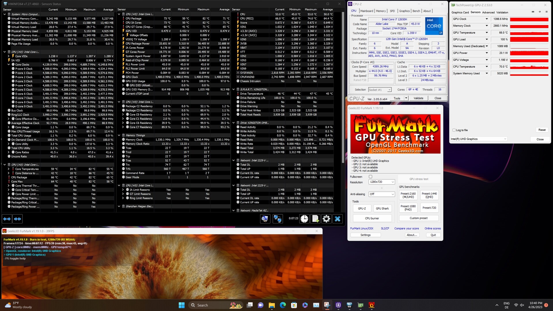The width and height of the screenshot is (553, 311).
Task: Switch to GPU-Z taskbar icon
Action: (x=361, y=305)
